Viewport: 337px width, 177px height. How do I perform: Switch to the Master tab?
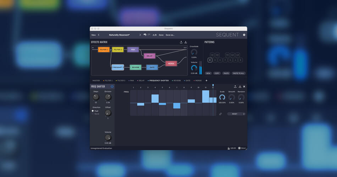point(96,81)
